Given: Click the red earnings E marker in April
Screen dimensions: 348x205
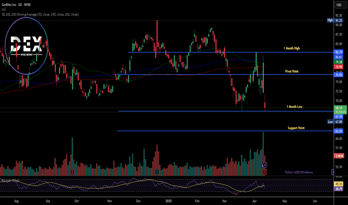Looking at the screenshot, I should (265, 172).
